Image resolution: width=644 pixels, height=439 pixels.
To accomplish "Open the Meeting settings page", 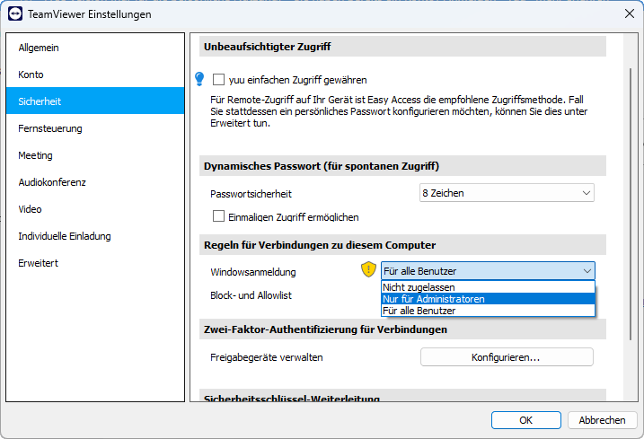I will click(x=36, y=155).
